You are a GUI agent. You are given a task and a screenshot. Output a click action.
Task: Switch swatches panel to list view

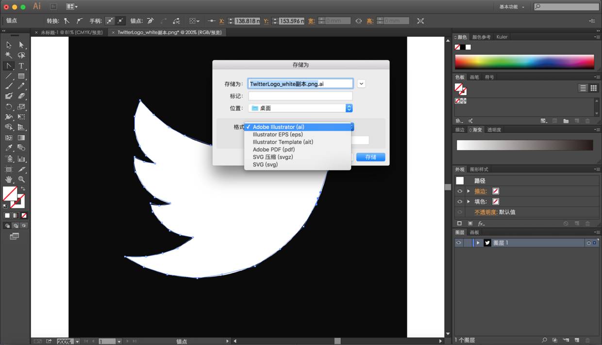pyautogui.click(x=583, y=88)
